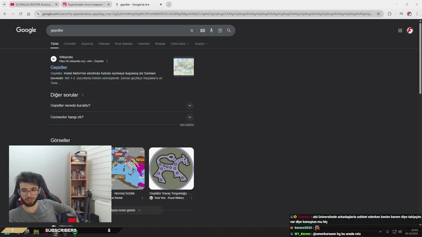Focus the browser address bar URL

coord(207,14)
